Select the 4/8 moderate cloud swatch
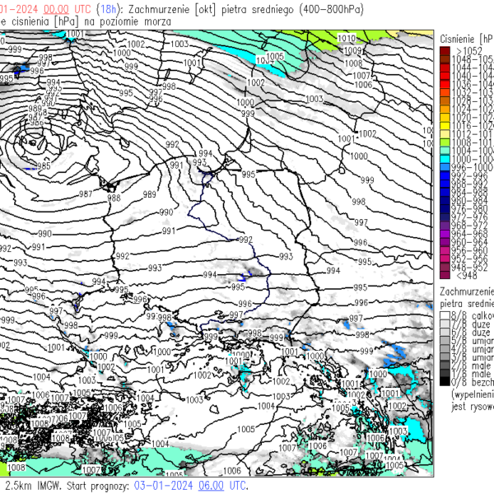This screenshot has width=494, height=494. 445,349
